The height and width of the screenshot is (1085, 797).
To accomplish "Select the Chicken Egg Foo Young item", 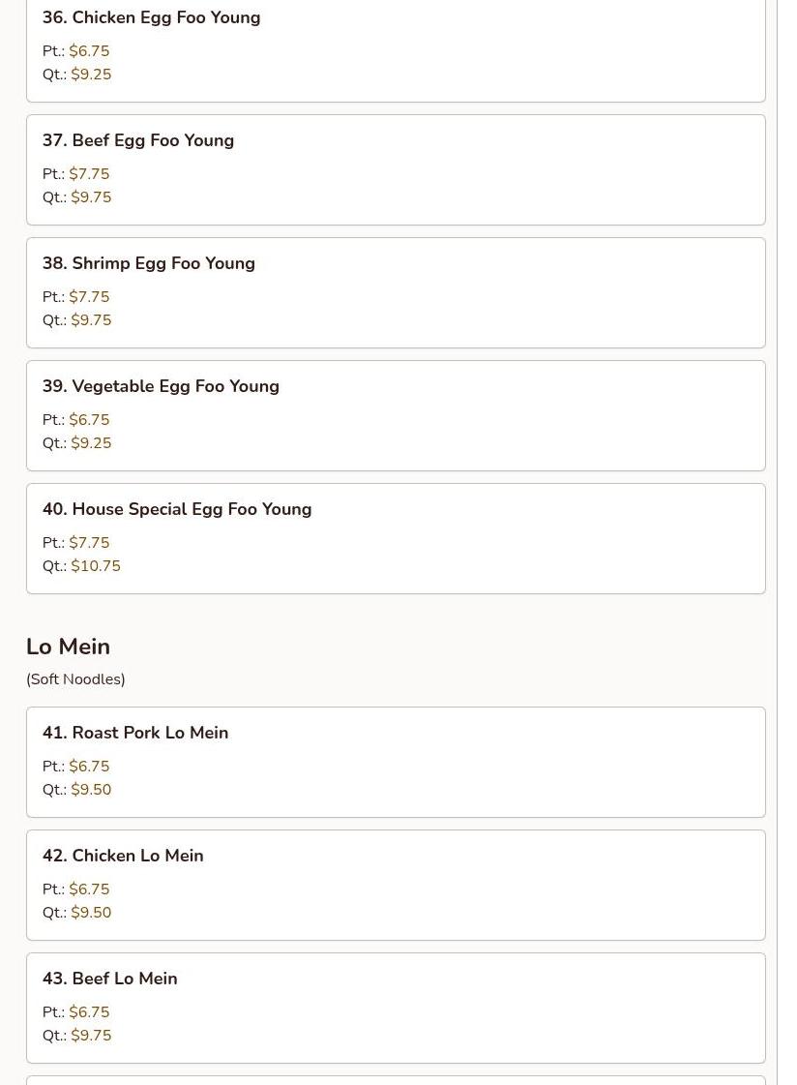I will [x=396, y=50].
